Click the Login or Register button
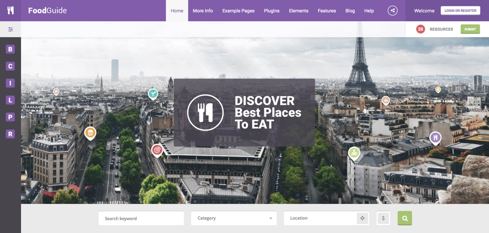The image size is (489, 233). (460, 11)
